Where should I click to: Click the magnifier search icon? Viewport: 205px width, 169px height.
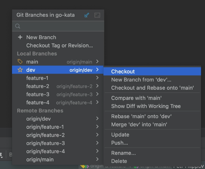[18, 26]
